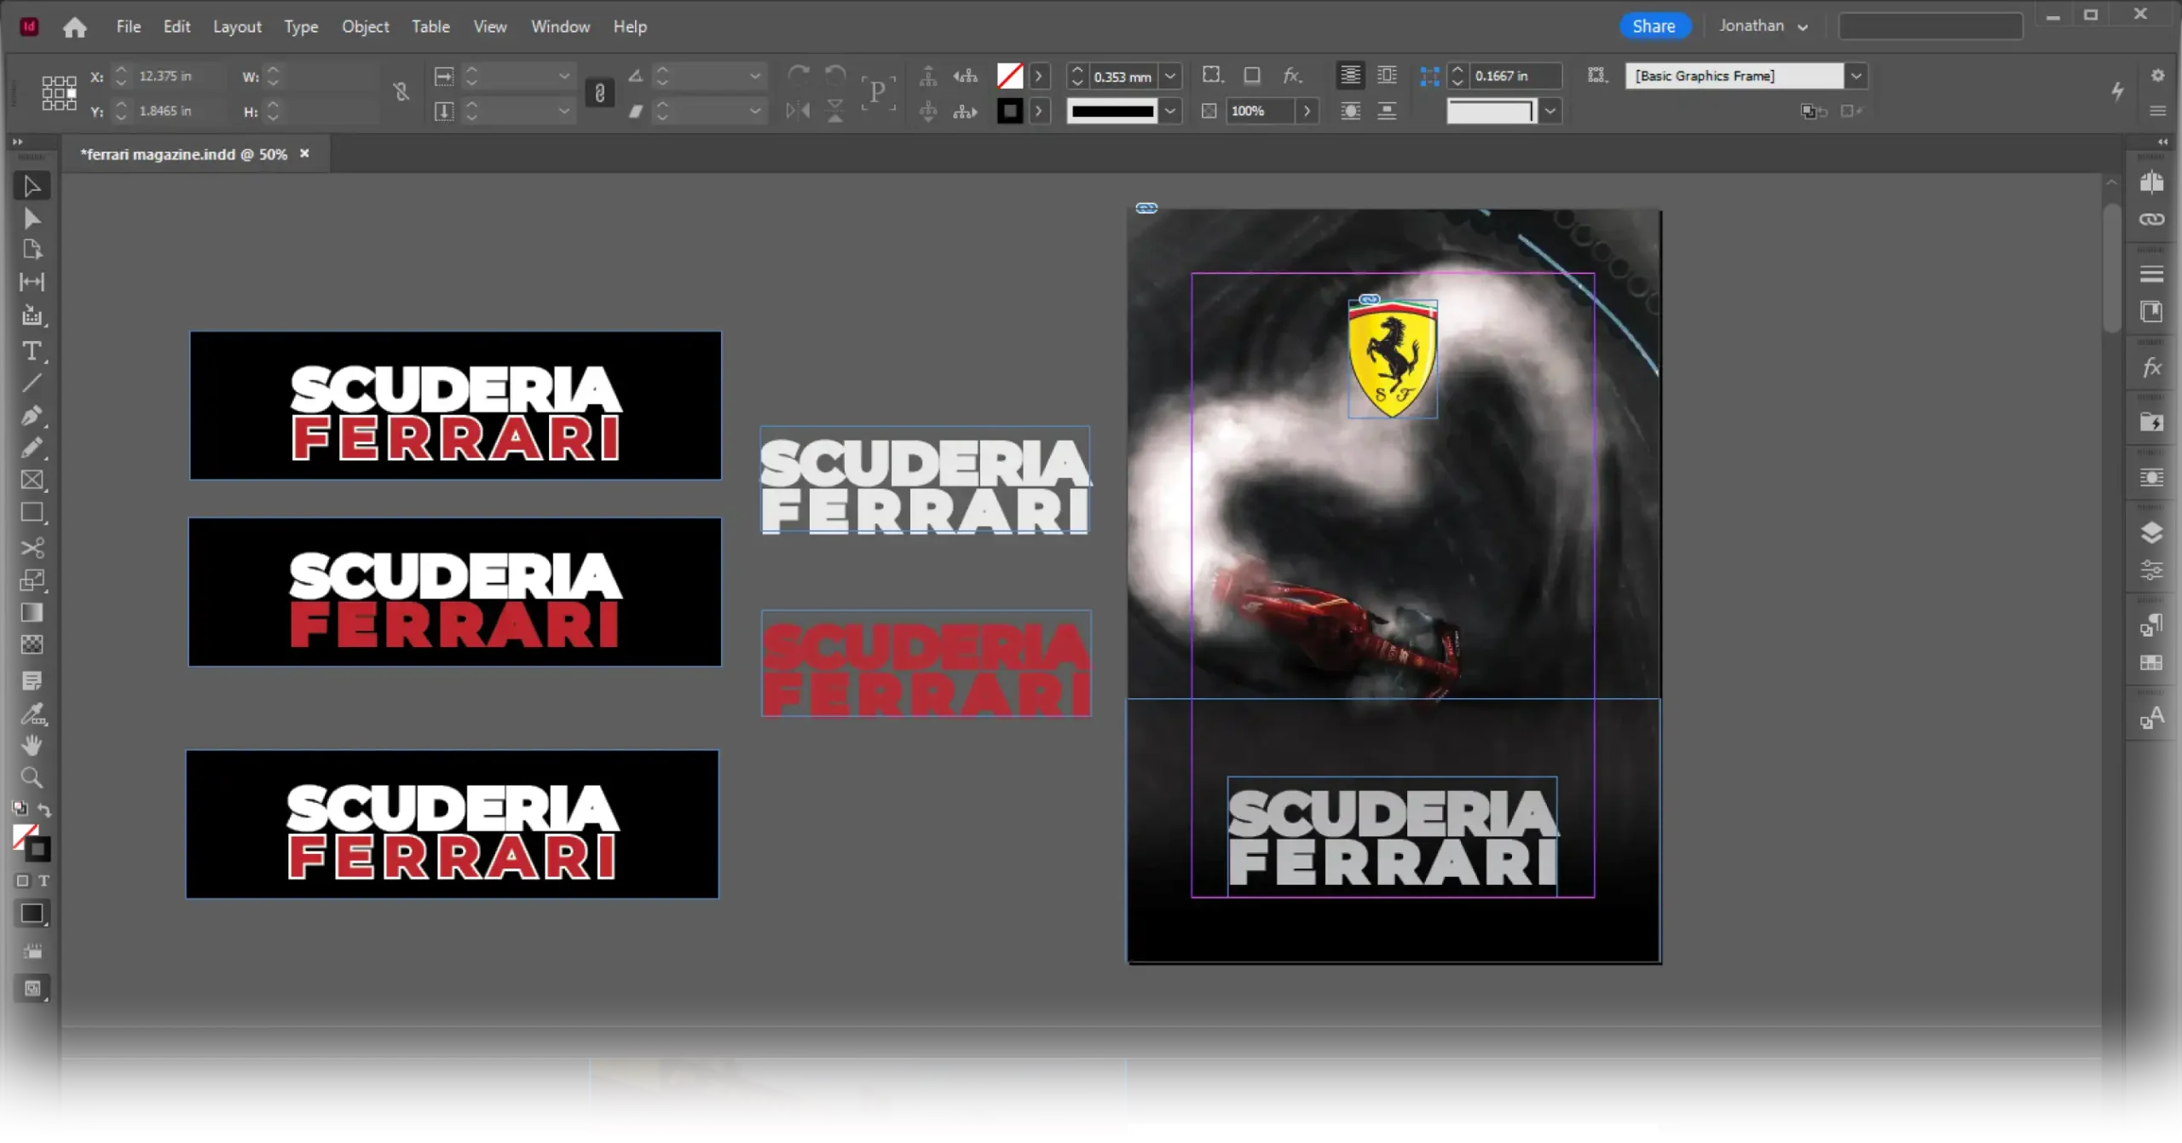Open the File menu
Screen dimensions: 2182x1143
tap(129, 26)
